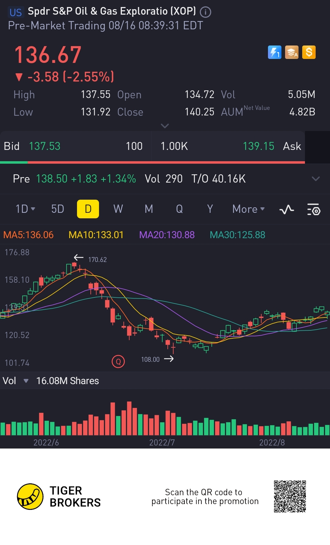Tap the US market tag

(16, 12)
